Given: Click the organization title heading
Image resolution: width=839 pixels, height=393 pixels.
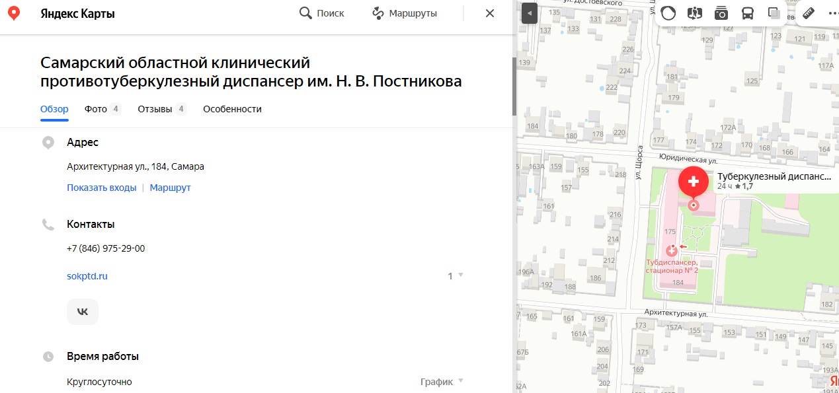Looking at the screenshot, I should tap(251, 72).
